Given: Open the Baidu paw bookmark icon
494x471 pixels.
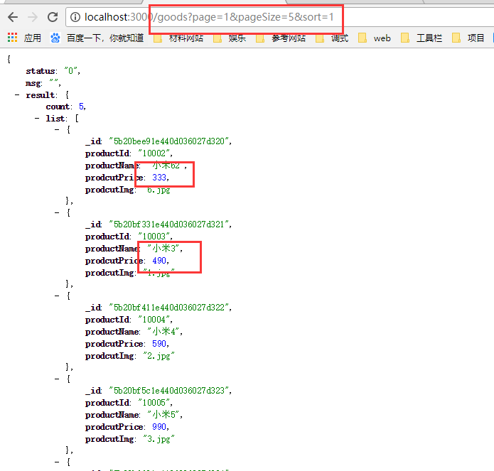Looking at the screenshot, I should (x=55, y=38).
